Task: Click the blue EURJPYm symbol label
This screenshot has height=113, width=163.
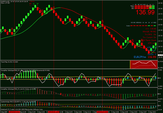Action: (140, 57)
